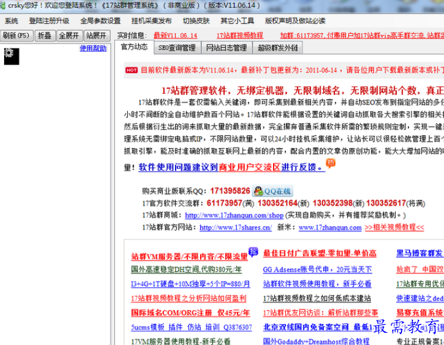Click the >>相关视频教程<< link
This screenshot has width=444, height=345.
click(x=394, y=227)
